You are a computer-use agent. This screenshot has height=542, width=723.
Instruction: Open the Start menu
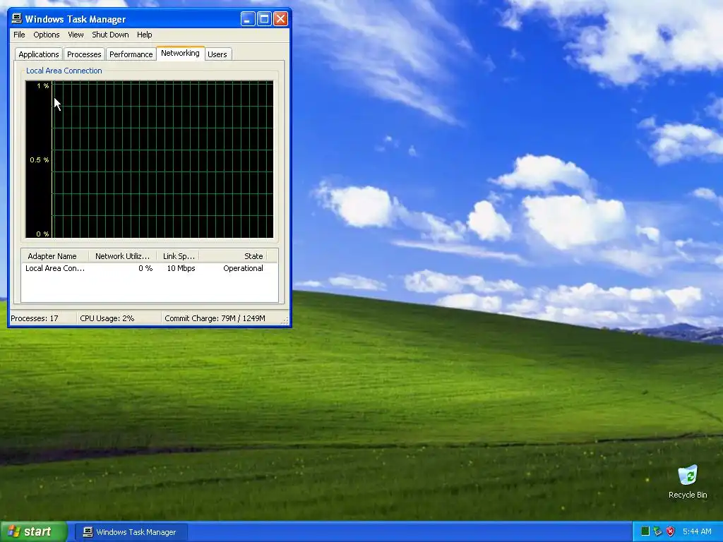(33, 531)
